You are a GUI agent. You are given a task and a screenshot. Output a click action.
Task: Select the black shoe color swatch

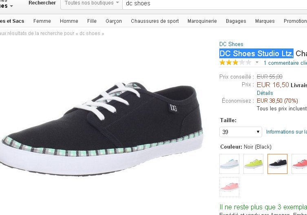tap(277, 164)
